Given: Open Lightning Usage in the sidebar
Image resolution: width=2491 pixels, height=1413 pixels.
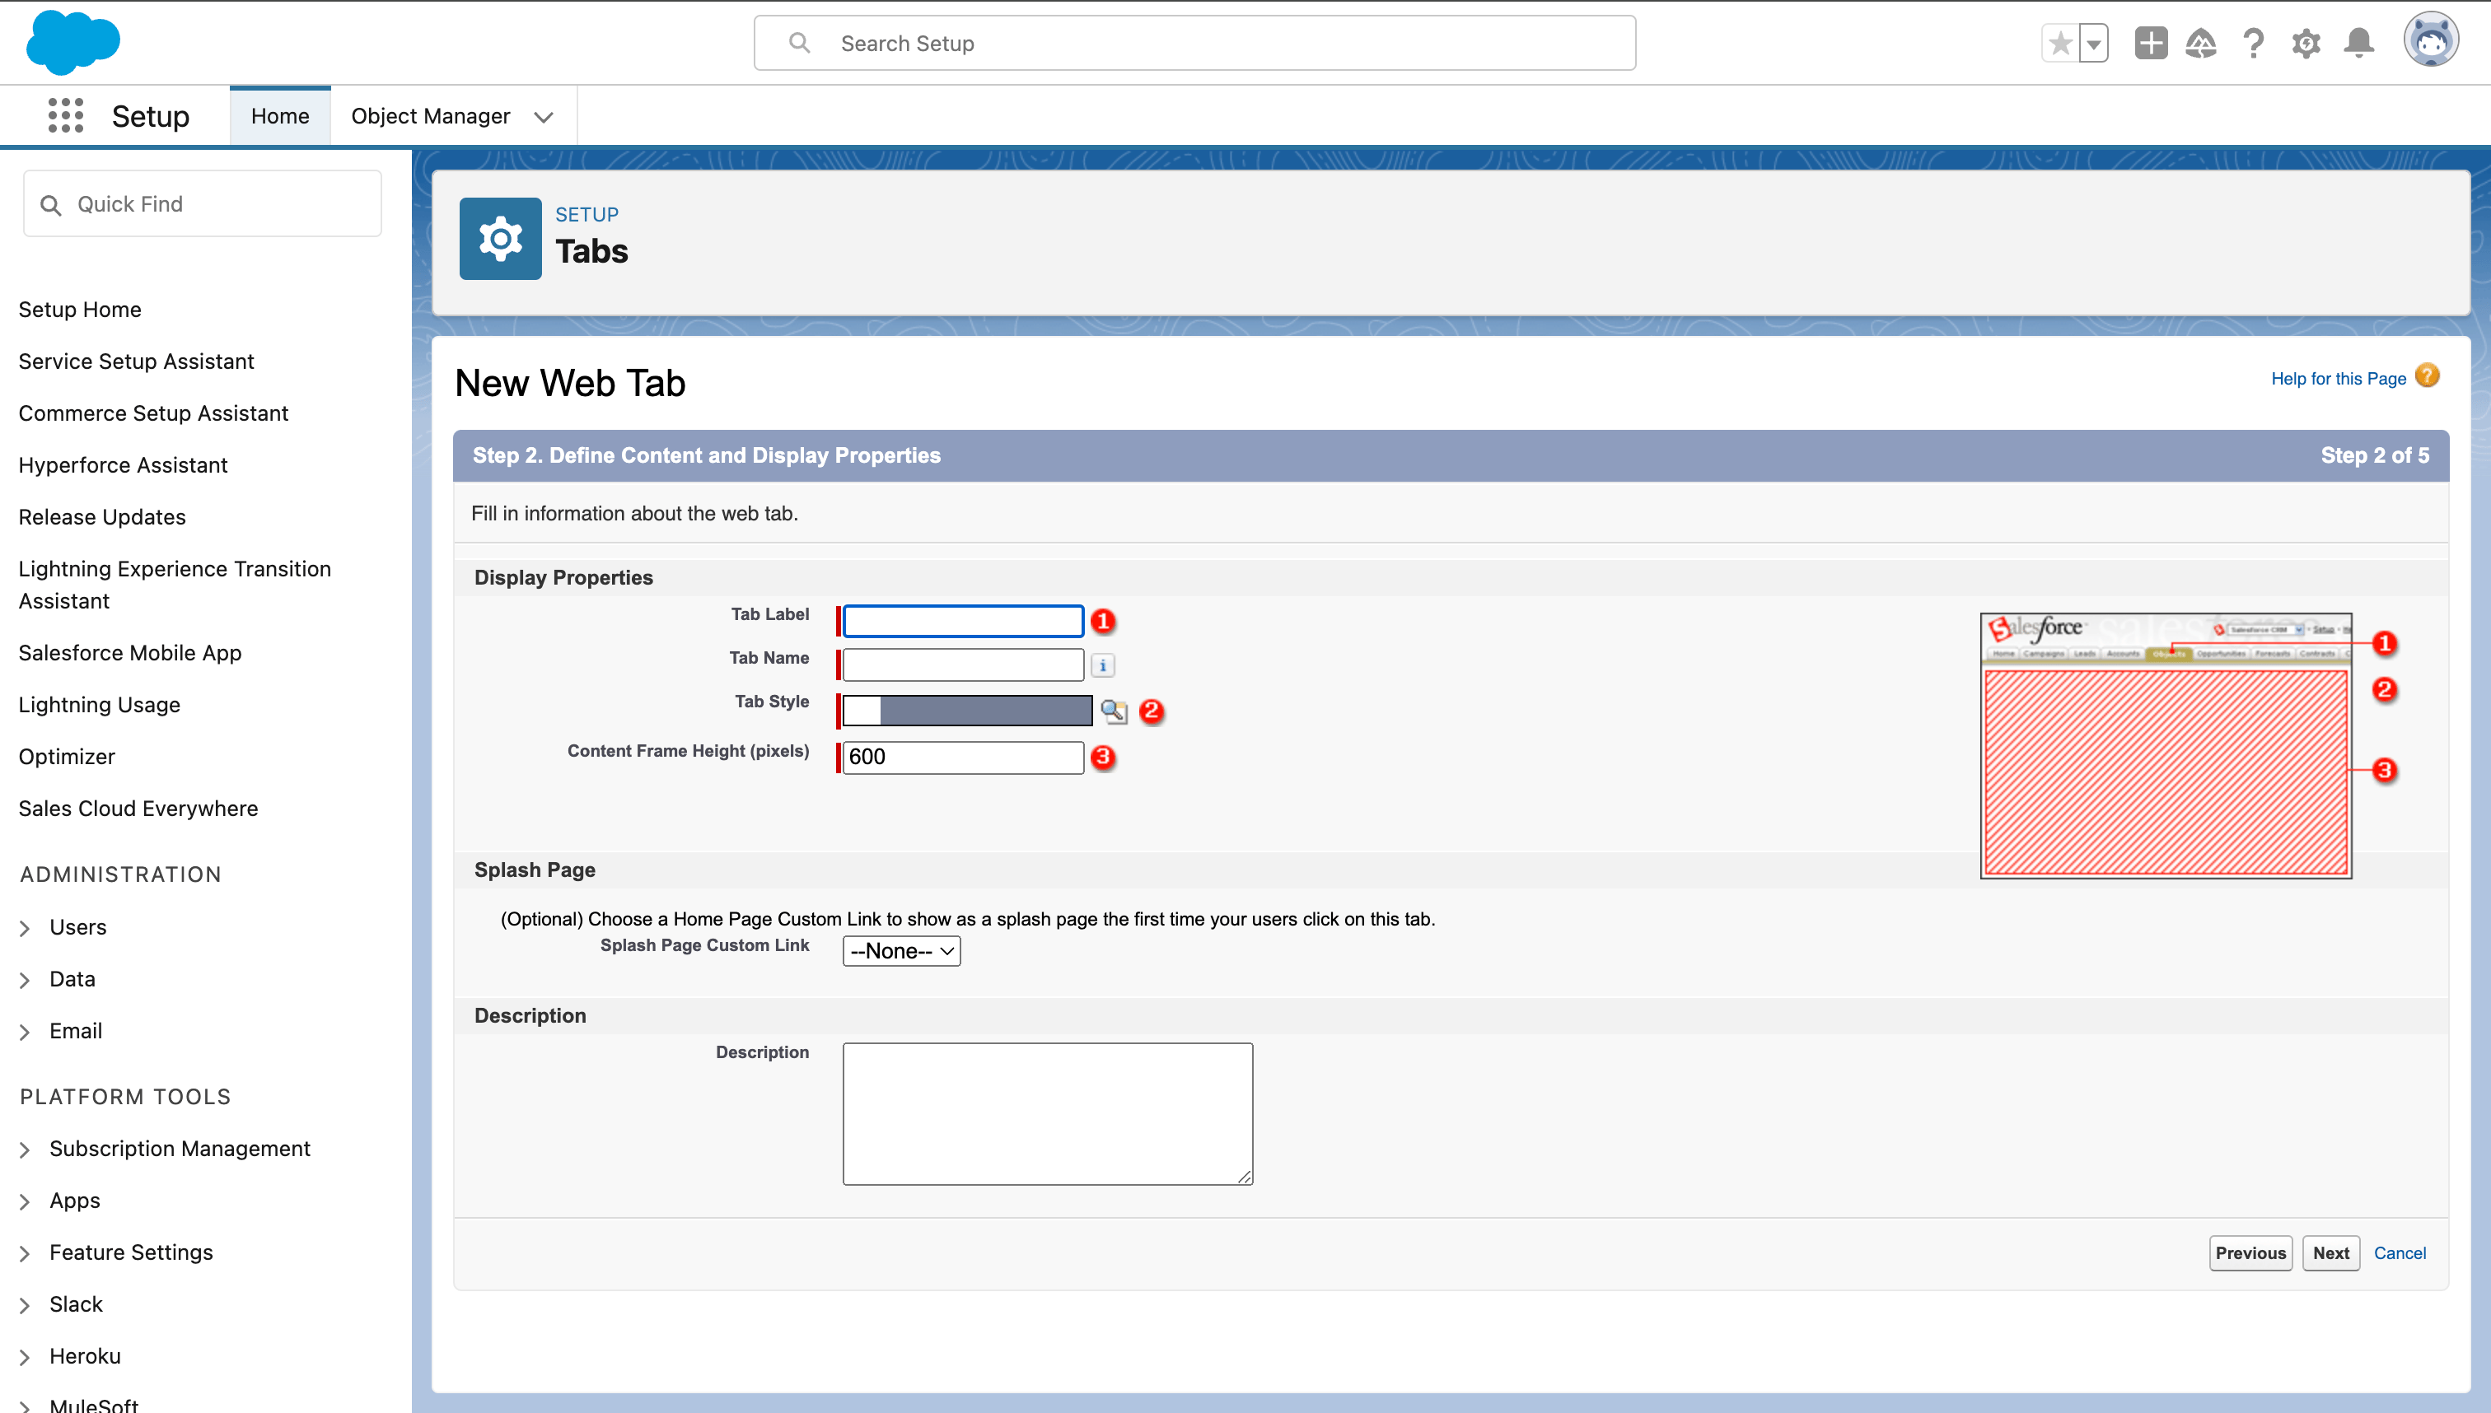Looking at the screenshot, I should point(99,705).
